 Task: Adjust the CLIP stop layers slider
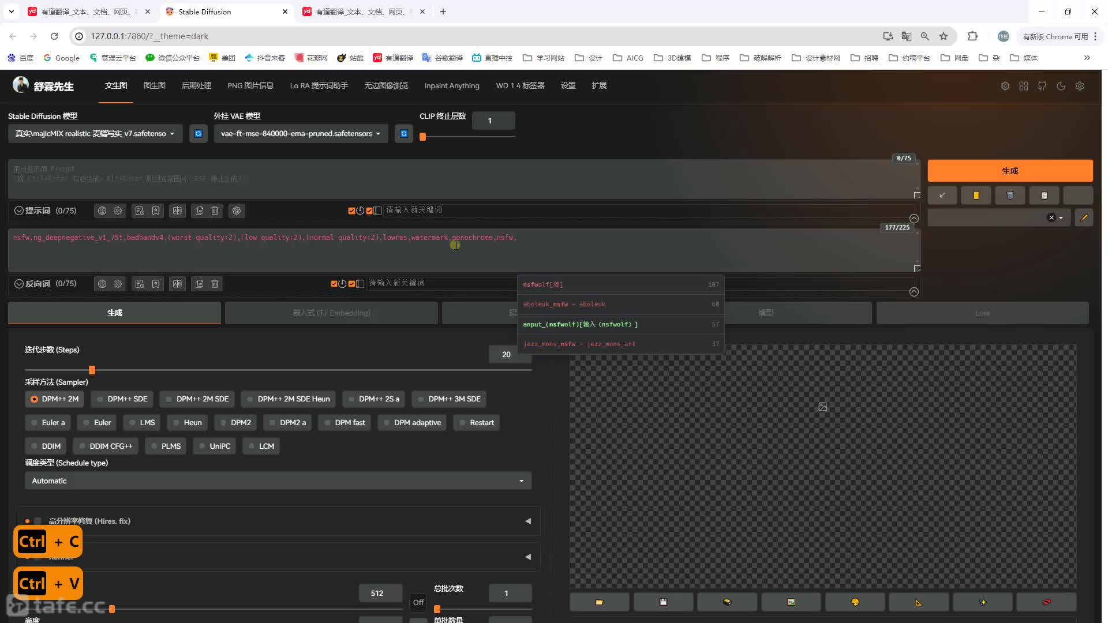422,137
